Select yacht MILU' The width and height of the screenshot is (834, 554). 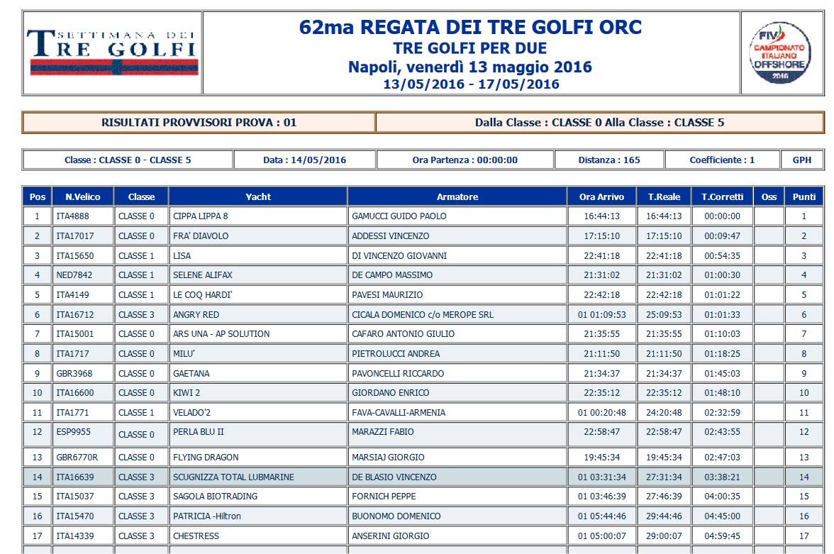pos(184,354)
